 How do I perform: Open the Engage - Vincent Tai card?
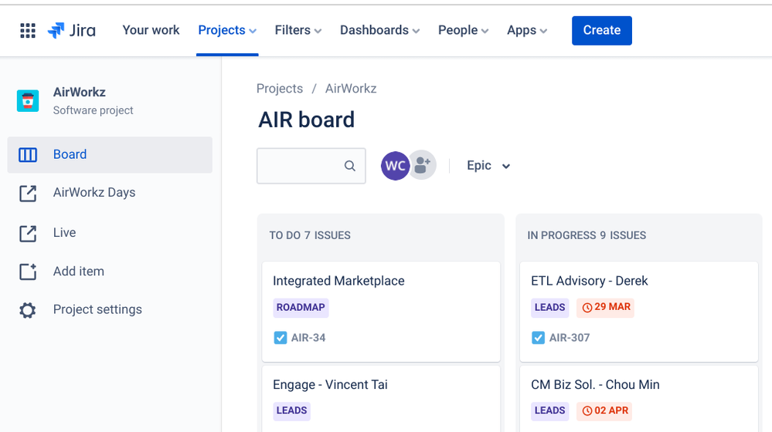point(381,399)
